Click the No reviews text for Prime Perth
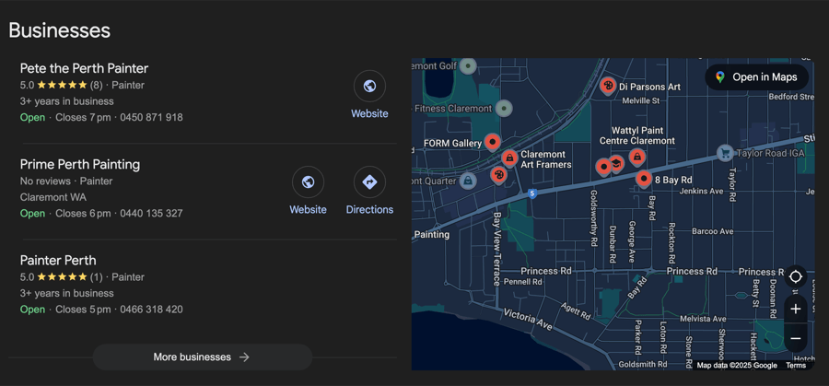This screenshot has width=829, height=386. point(45,181)
